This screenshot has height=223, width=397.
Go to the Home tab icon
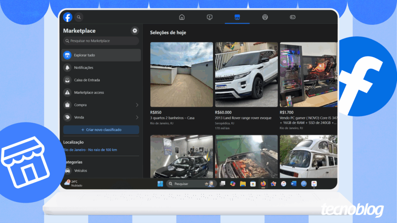[182, 17]
